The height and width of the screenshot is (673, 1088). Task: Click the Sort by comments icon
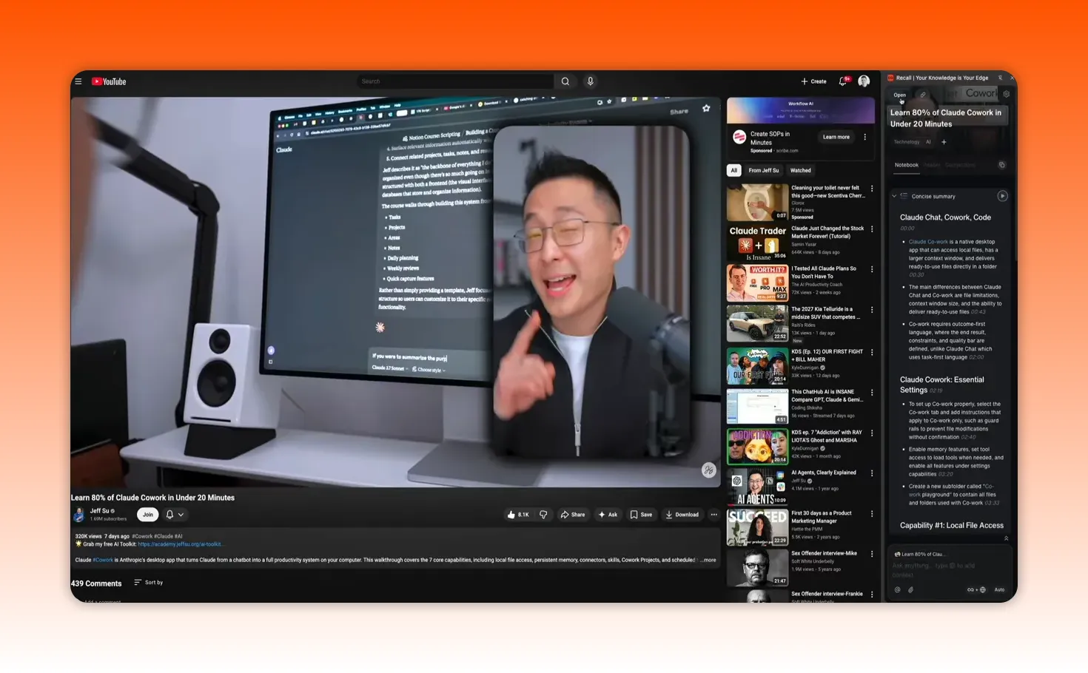pyautogui.click(x=138, y=583)
